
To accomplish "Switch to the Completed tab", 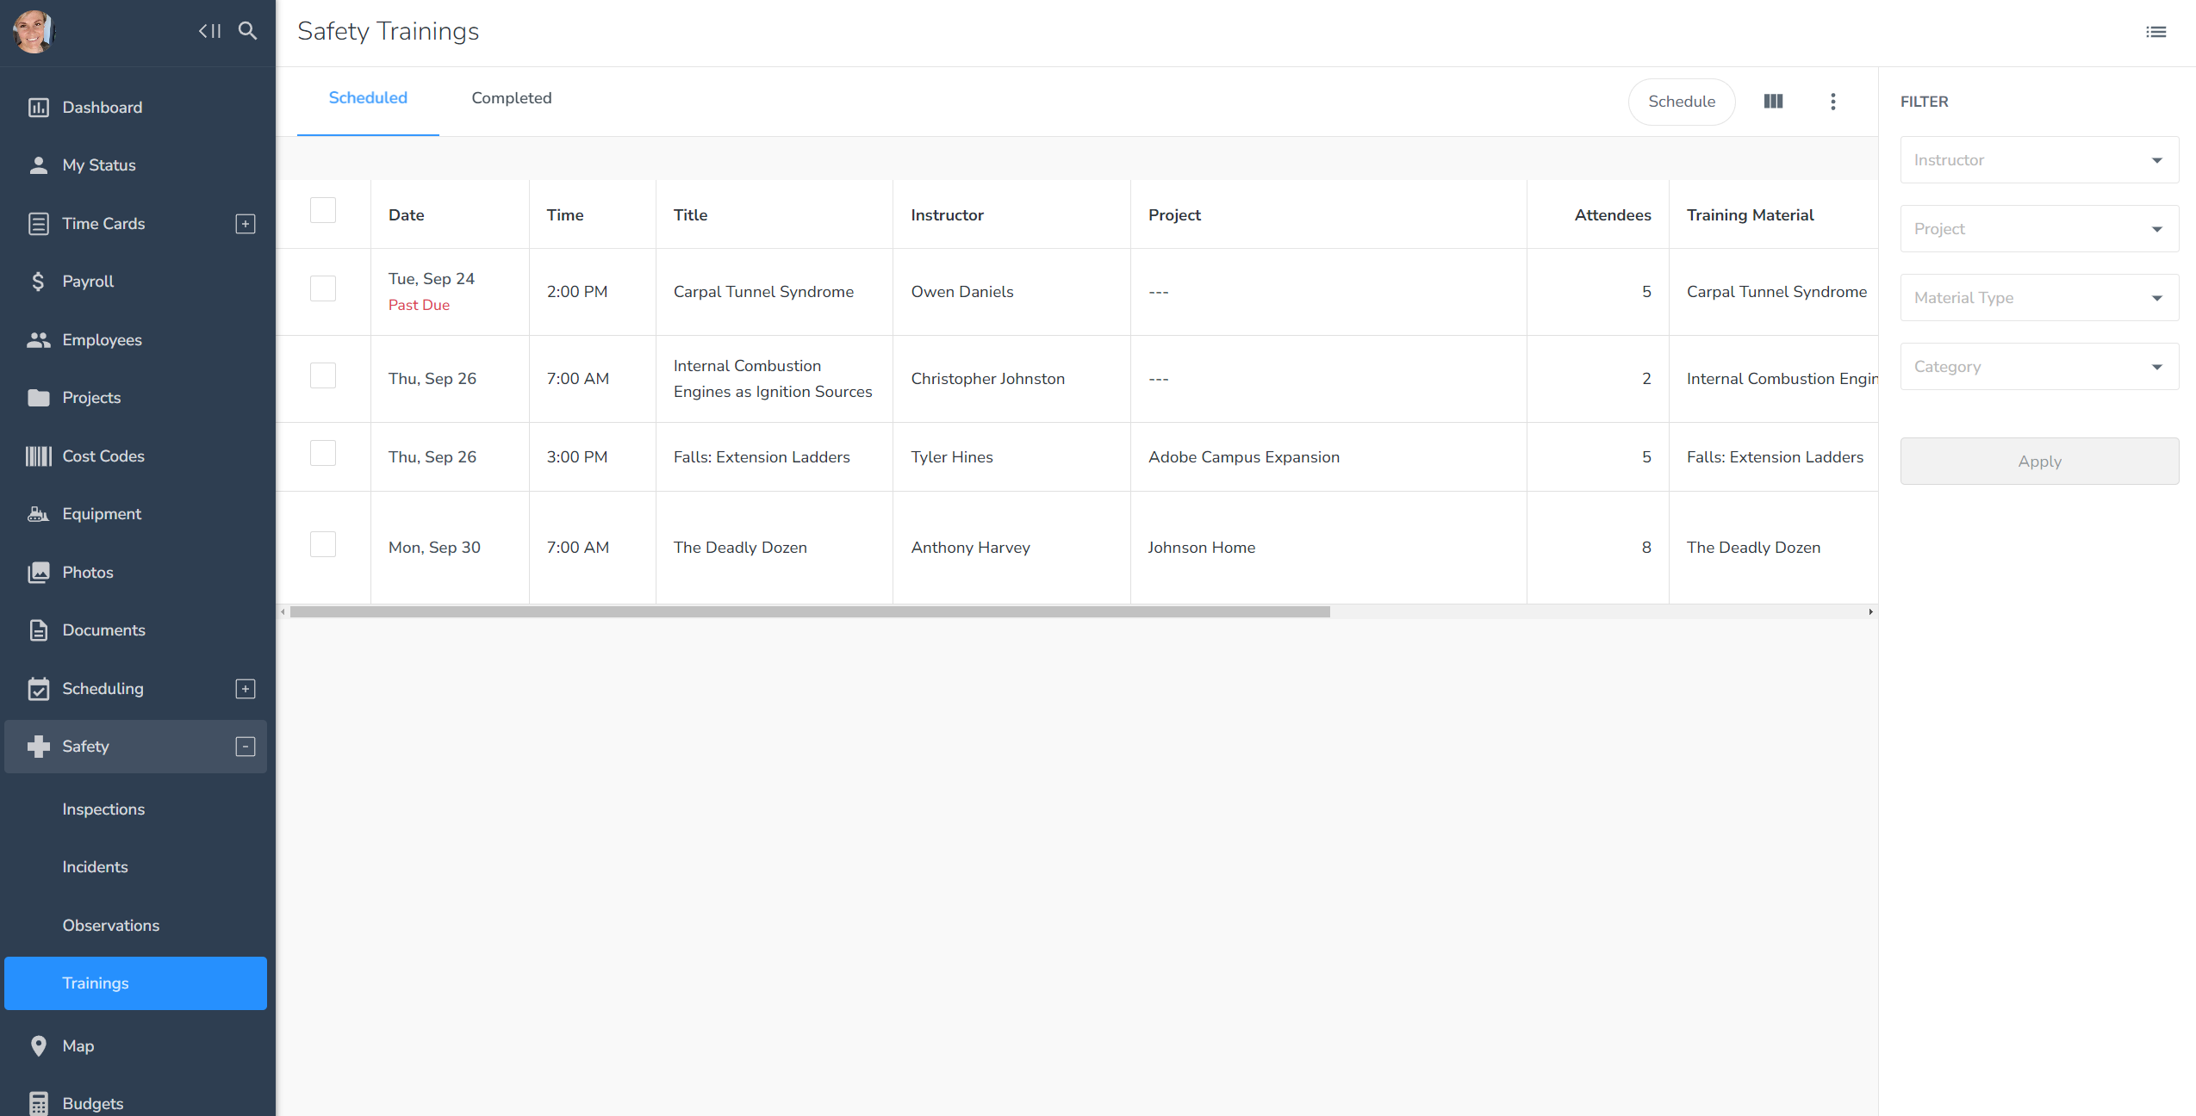I will (x=512, y=98).
